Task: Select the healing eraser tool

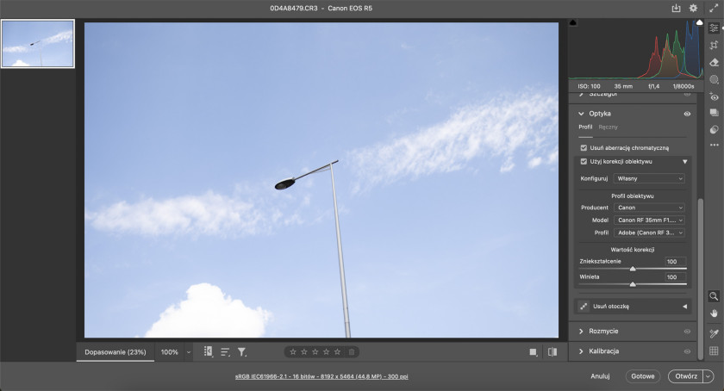Action: pos(714,62)
